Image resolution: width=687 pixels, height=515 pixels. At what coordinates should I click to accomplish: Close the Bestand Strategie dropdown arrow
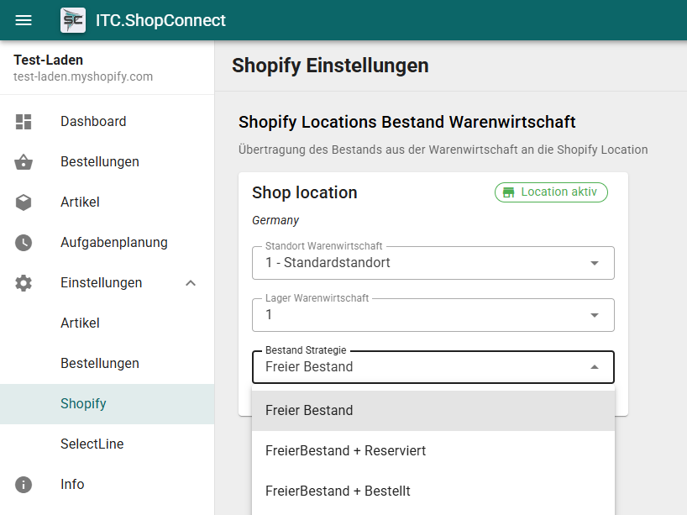tap(595, 367)
